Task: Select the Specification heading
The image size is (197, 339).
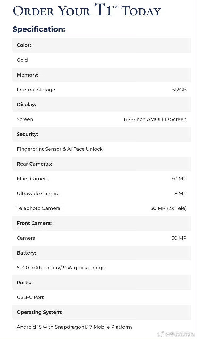Action: tap(39, 29)
